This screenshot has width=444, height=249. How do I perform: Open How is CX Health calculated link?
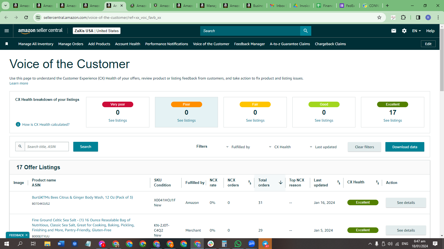(x=46, y=124)
